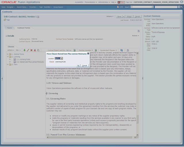Click clause icon for Named User Plus License Minimums
This screenshot has height=147, width=184.
click(15, 62)
